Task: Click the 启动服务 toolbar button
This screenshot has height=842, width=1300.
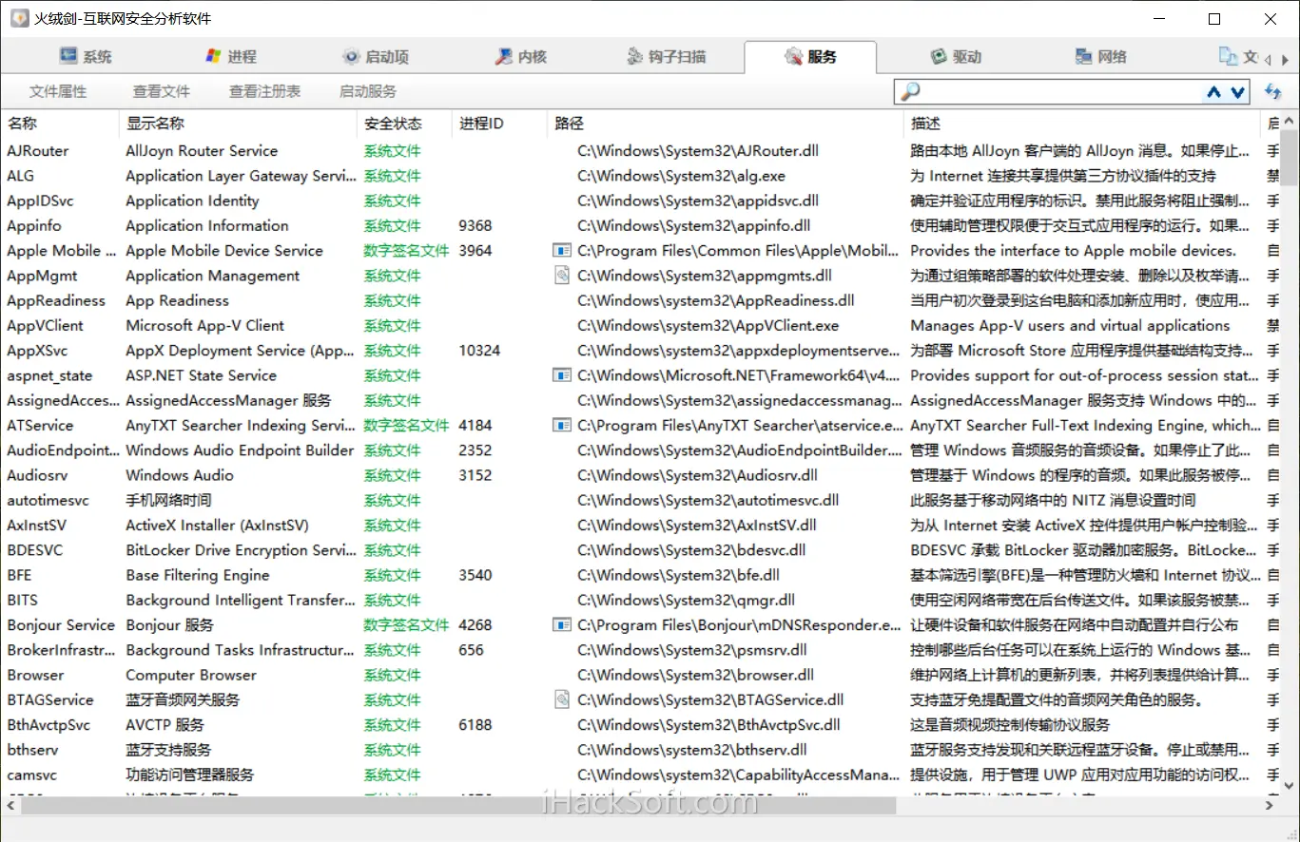Action: (x=368, y=92)
